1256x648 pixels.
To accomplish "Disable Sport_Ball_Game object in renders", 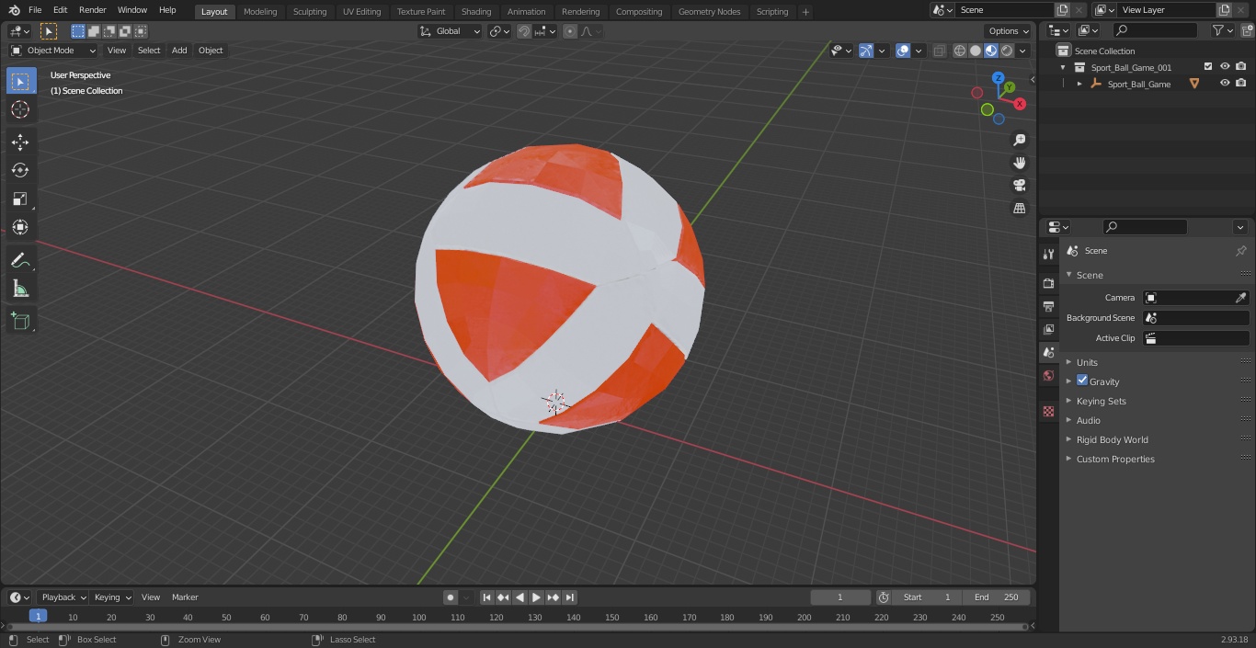I will (x=1241, y=84).
